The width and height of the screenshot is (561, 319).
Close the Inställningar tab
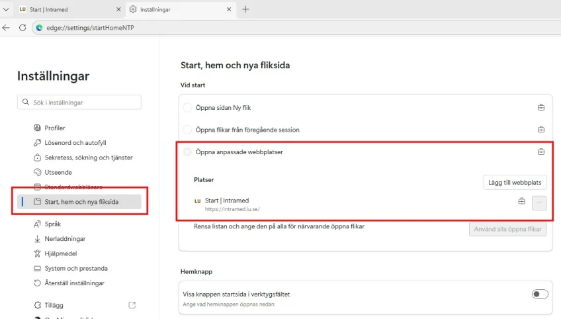(229, 10)
